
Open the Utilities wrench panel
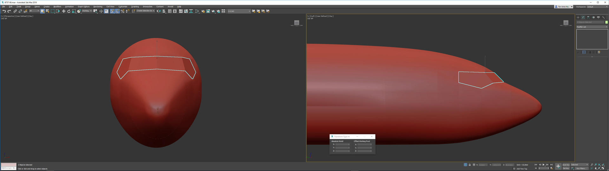(603, 17)
